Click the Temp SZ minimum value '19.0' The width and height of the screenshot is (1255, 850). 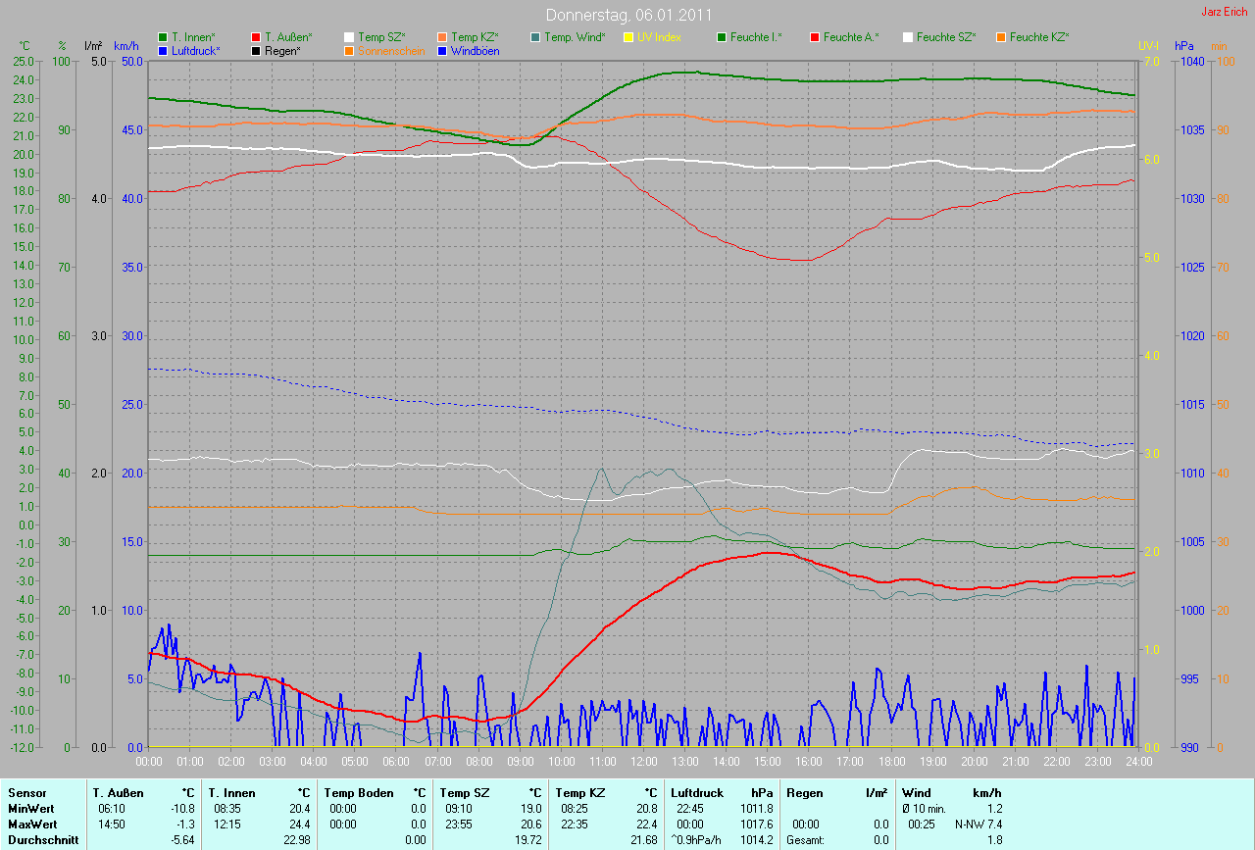pos(529,809)
